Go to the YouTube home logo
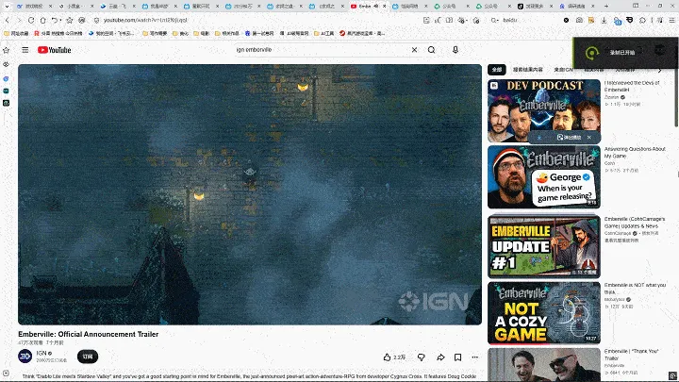The image size is (679, 382). pos(54,50)
